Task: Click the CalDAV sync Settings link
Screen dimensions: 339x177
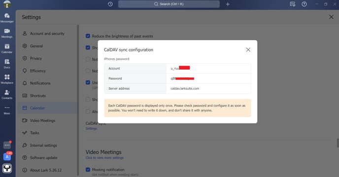Action: tap(91, 128)
